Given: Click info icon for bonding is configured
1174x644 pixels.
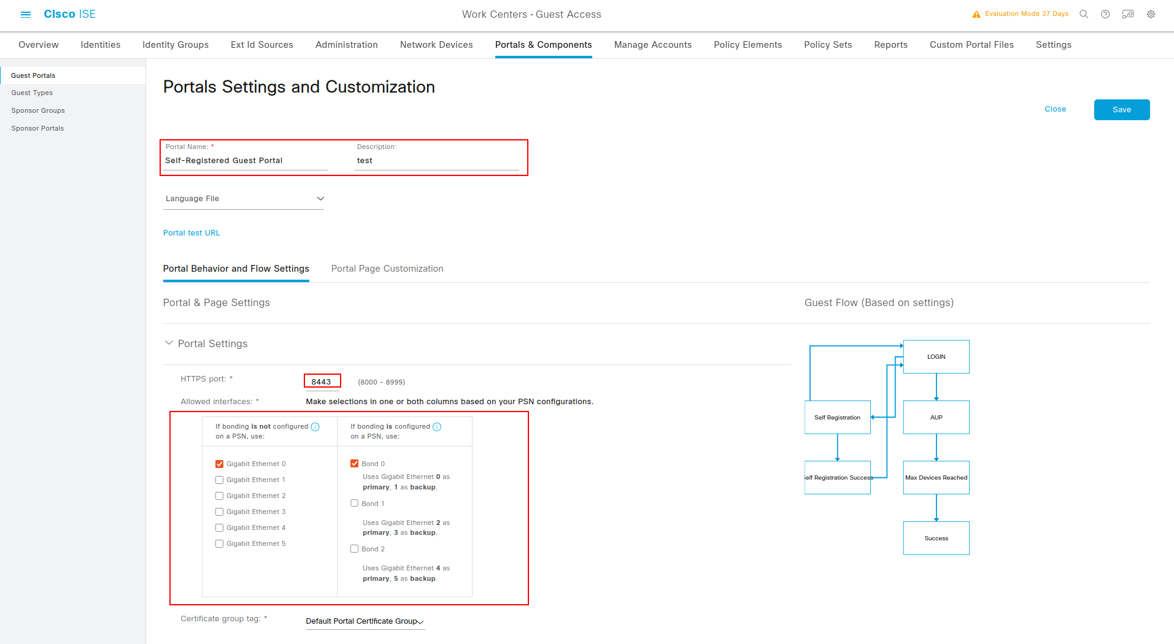Looking at the screenshot, I should click(437, 427).
